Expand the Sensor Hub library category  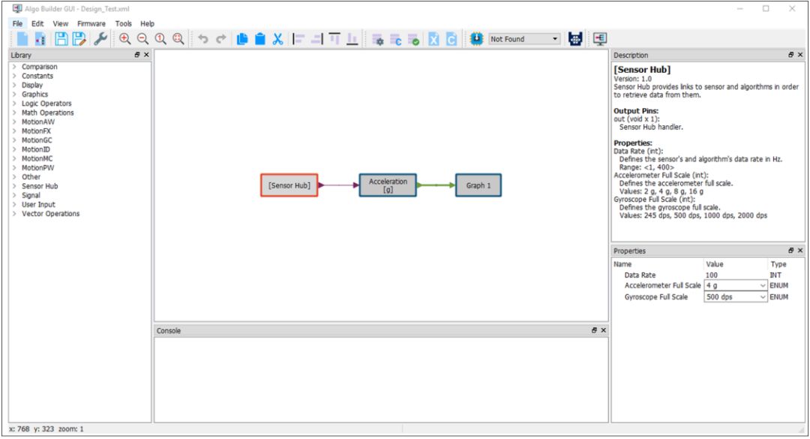point(14,186)
